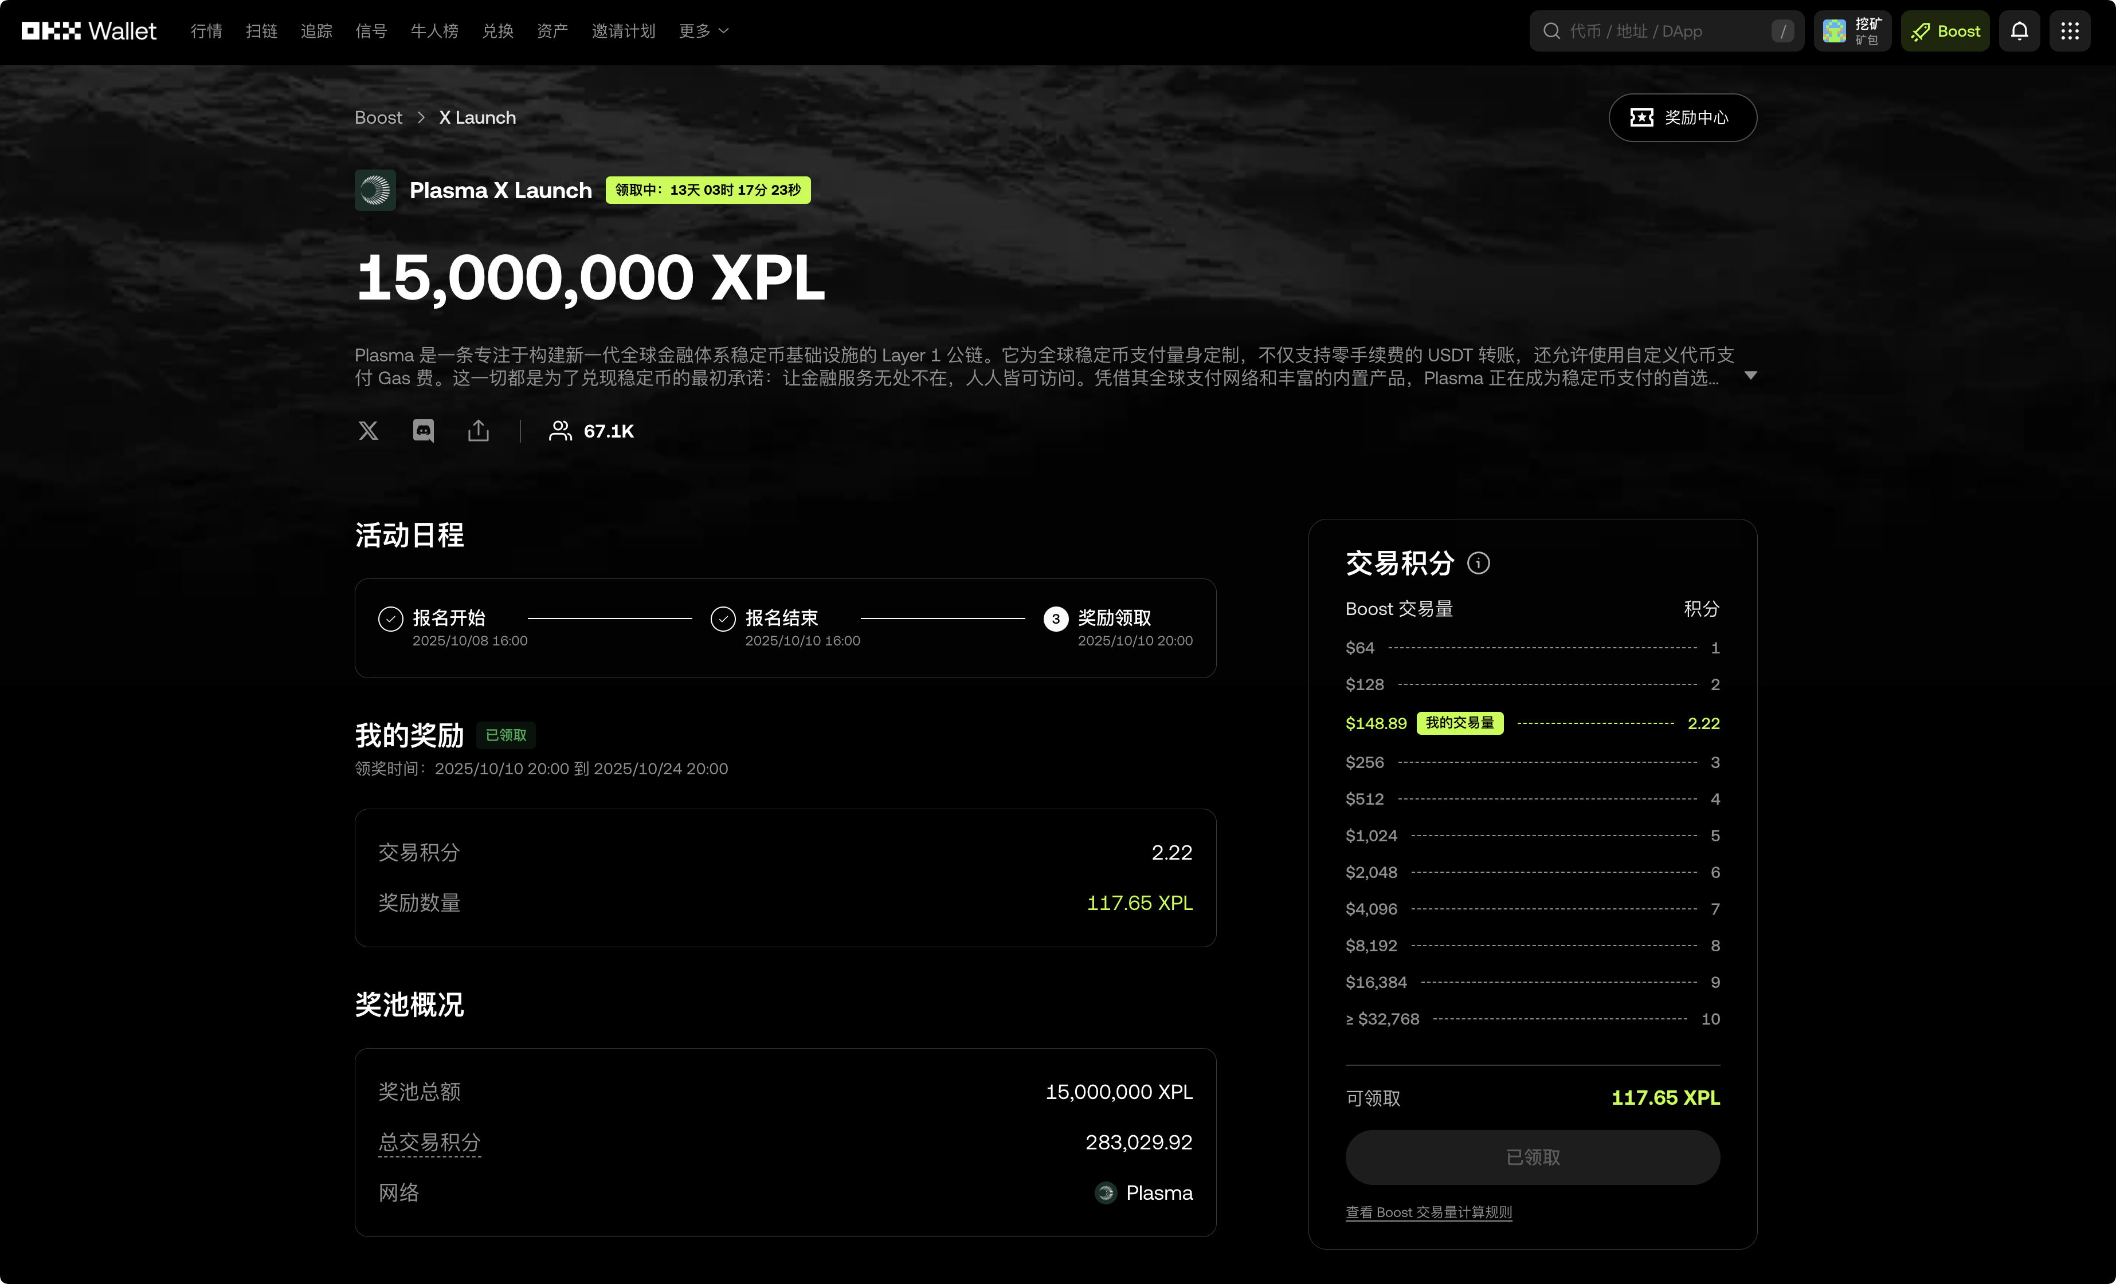Open the X (Twitter) social icon
The width and height of the screenshot is (2116, 1284).
pos(367,431)
